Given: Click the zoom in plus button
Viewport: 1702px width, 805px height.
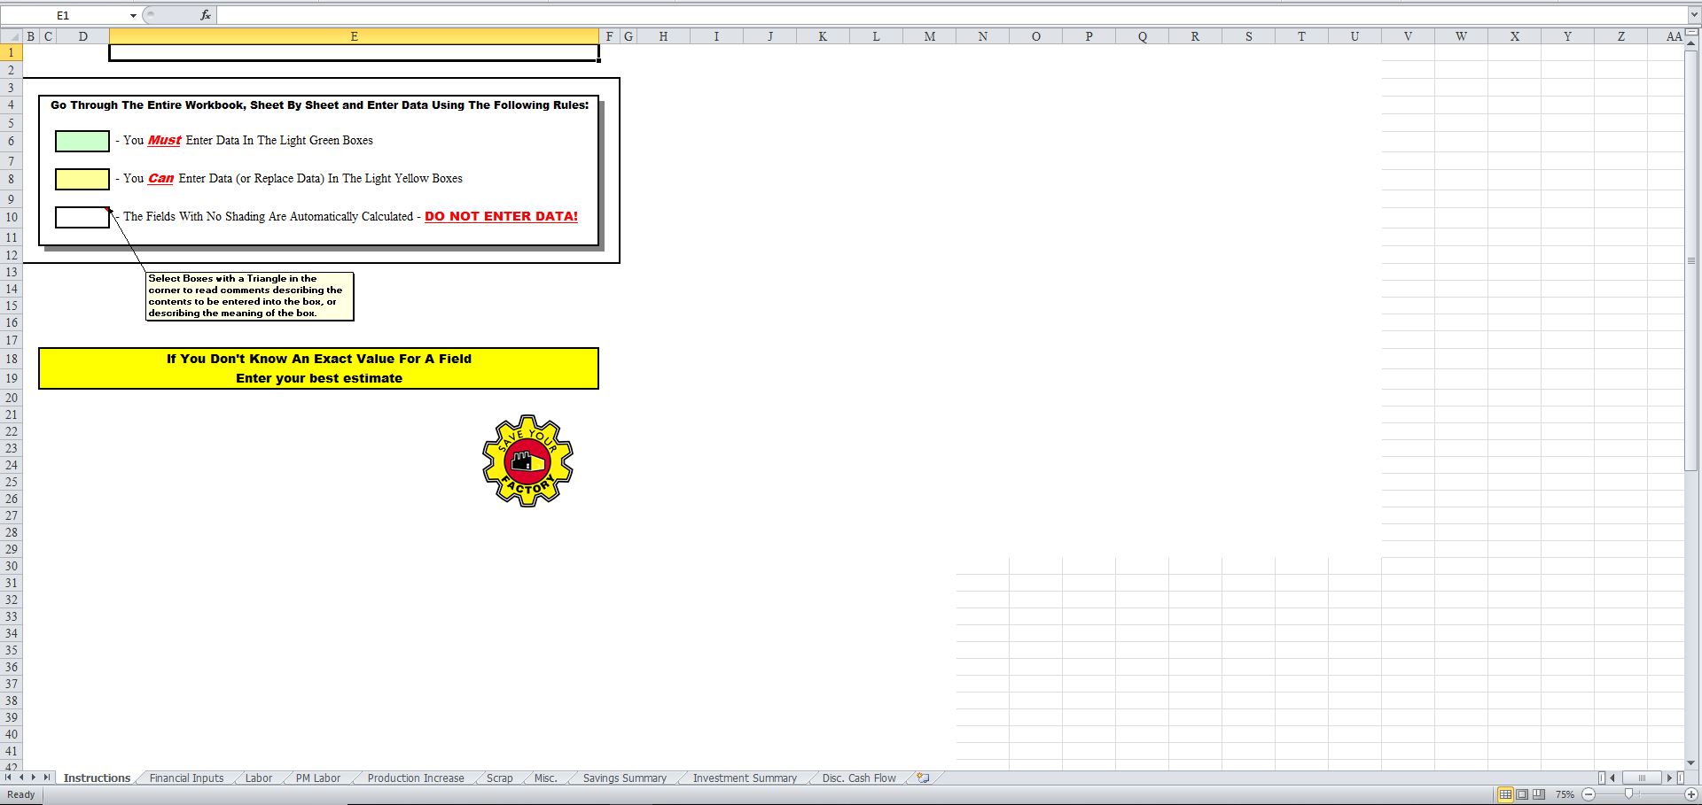Looking at the screenshot, I should (x=1691, y=794).
